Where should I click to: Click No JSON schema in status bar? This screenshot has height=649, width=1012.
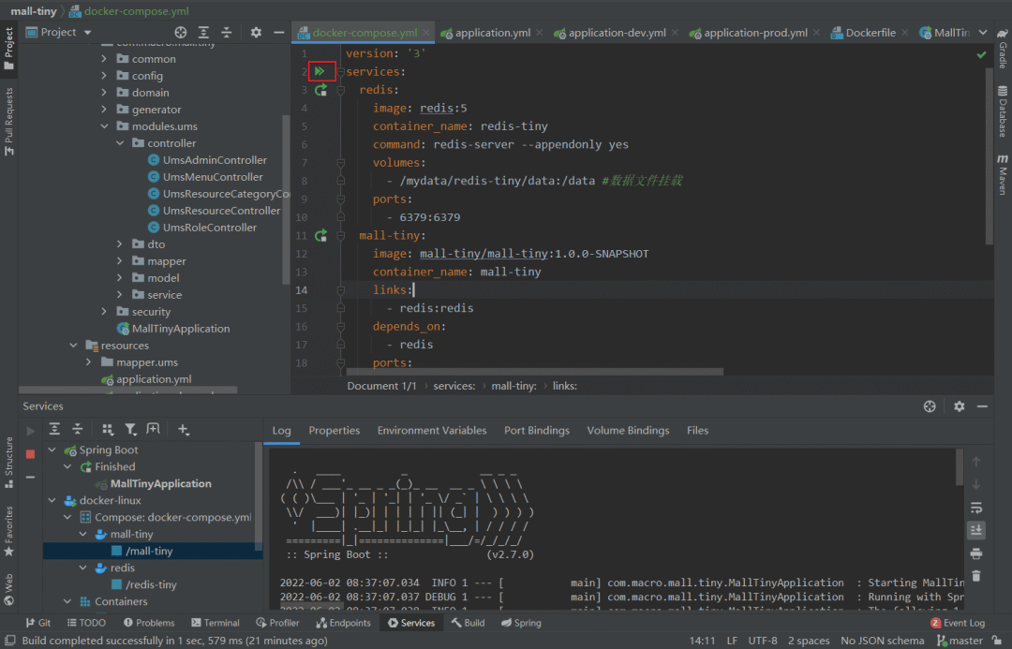(883, 641)
